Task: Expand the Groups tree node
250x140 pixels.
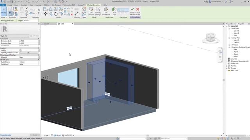Action: 227,68
